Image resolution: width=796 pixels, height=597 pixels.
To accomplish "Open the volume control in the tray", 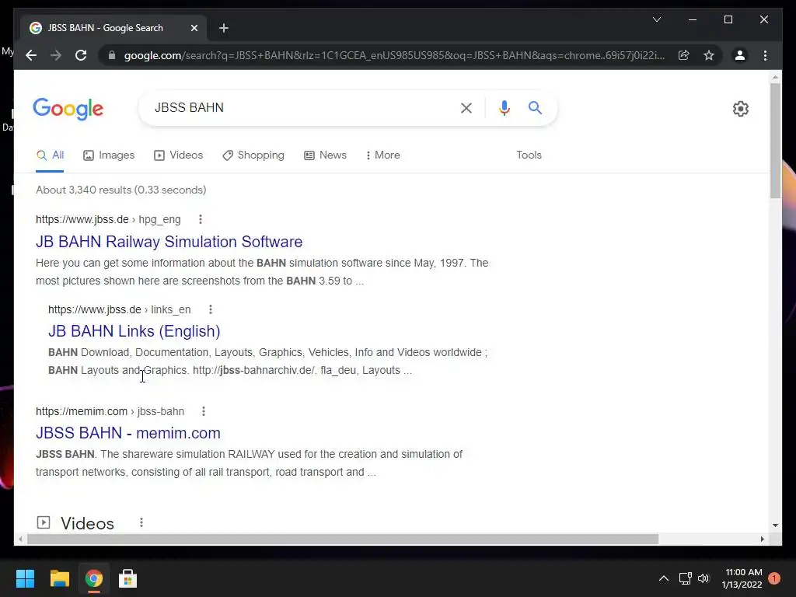I will [703, 578].
